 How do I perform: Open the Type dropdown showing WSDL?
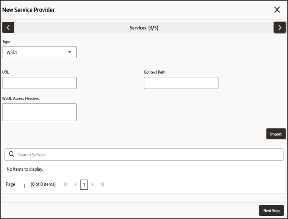pos(39,52)
